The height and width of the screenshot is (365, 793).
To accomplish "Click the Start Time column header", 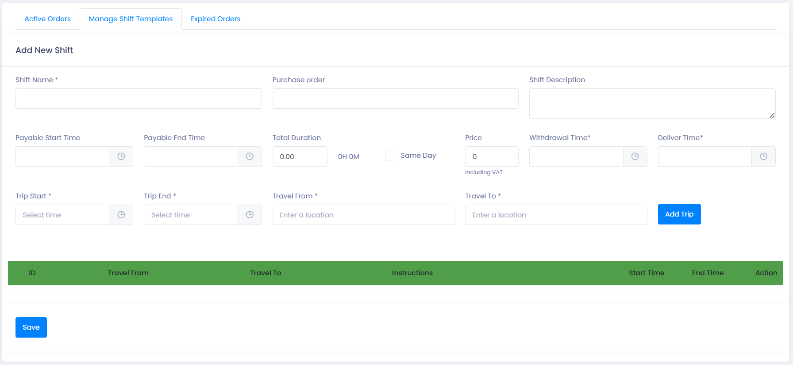I will tap(647, 273).
